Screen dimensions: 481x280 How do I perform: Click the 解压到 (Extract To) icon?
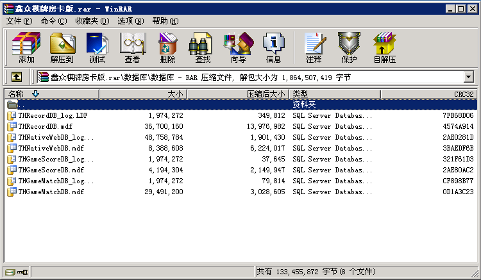tap(62, 48)
